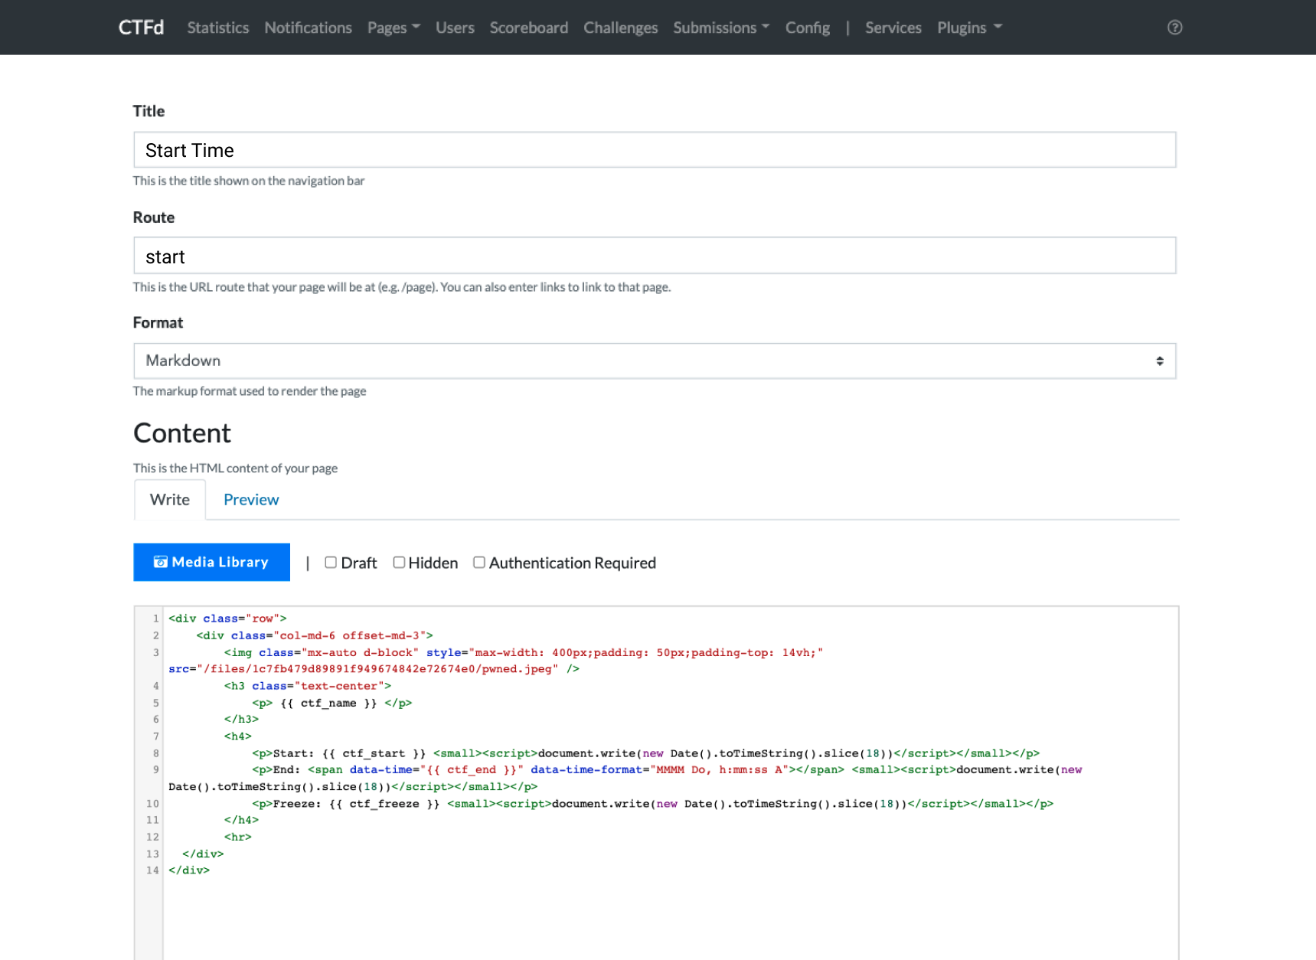
Task: Focus the Route input field
Action: [x=655, y=256]
